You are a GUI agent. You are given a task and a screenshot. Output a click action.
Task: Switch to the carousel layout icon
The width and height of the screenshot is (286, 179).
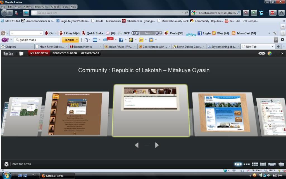click(x=238, y=164)
